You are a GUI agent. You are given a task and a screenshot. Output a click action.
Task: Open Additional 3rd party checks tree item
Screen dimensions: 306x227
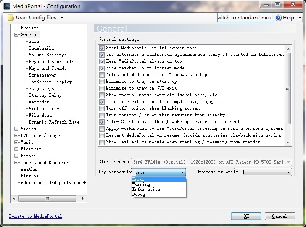pos(53,183)
